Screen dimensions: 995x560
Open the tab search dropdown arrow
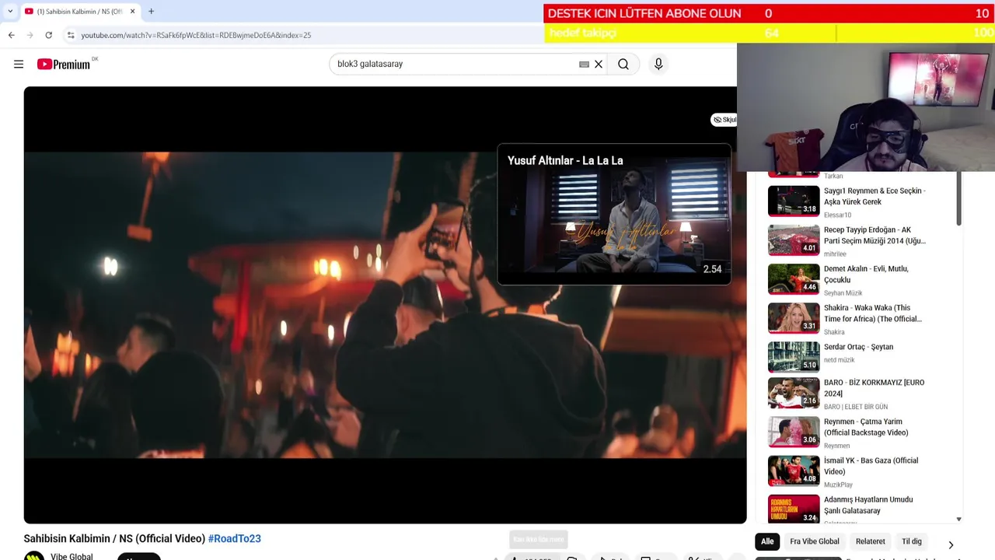[10, 12]
